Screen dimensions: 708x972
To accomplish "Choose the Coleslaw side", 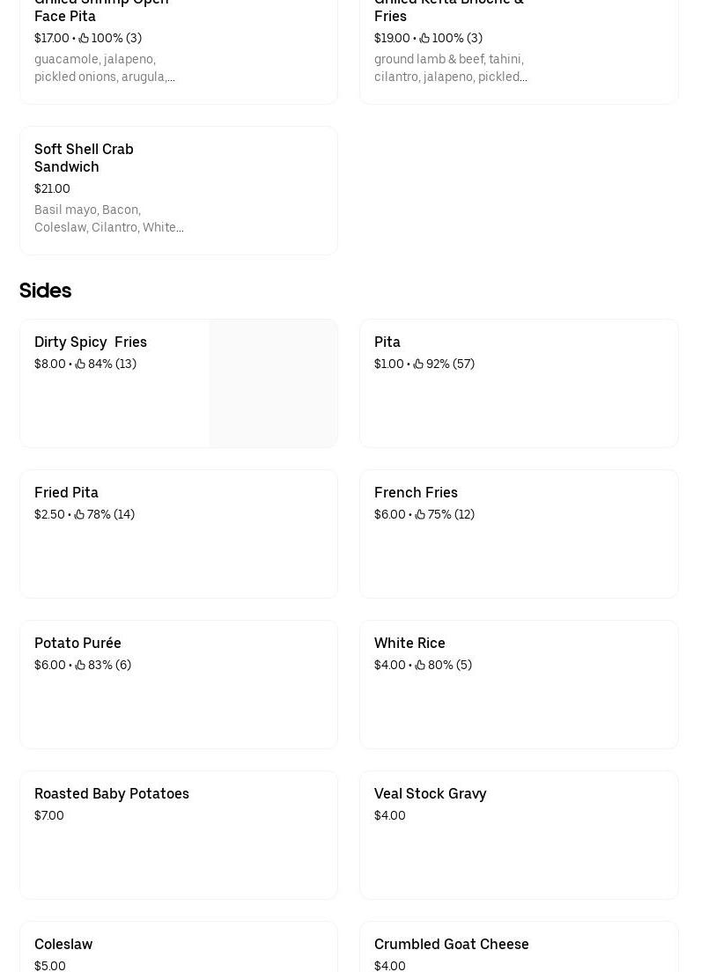I will pyautogui.click(x=63, y=944).
